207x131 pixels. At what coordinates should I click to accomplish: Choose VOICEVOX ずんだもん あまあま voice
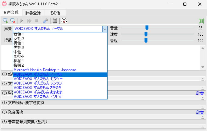60,92
